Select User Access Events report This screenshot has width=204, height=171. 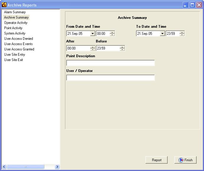click(x=18, y=44)
